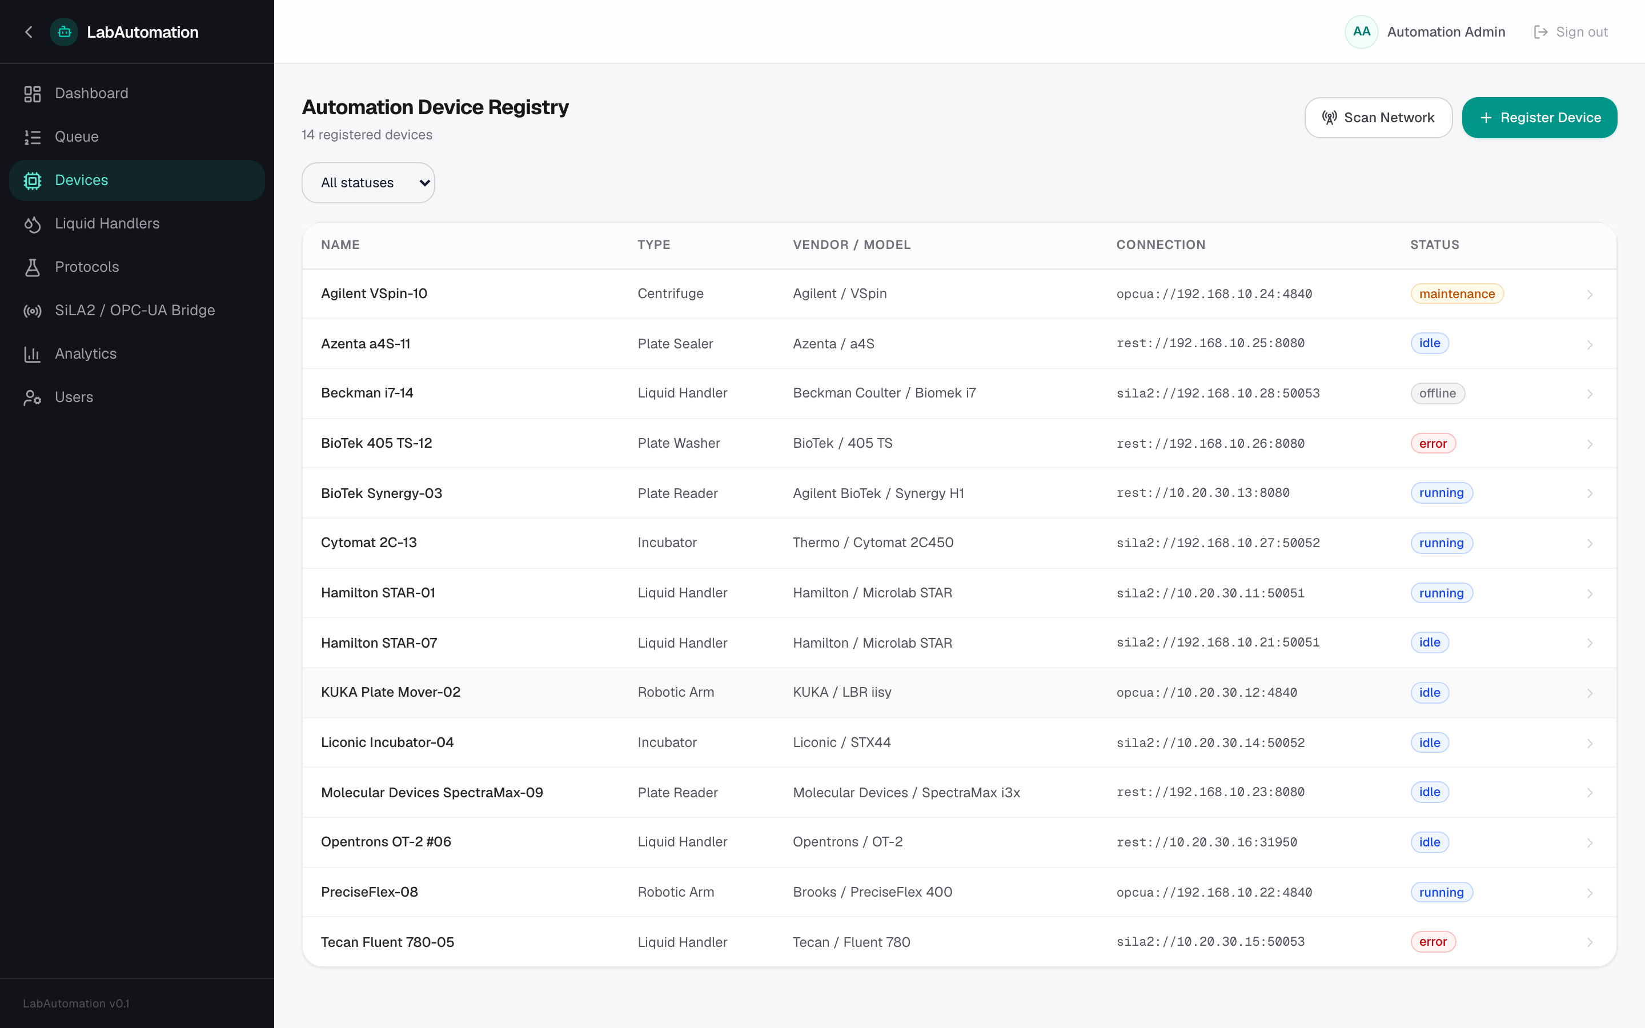Screen dimensions: 1645x1028
Task: Expand the KUKA Plate Mover-02 row chevron
Action: pos(1589,693)
